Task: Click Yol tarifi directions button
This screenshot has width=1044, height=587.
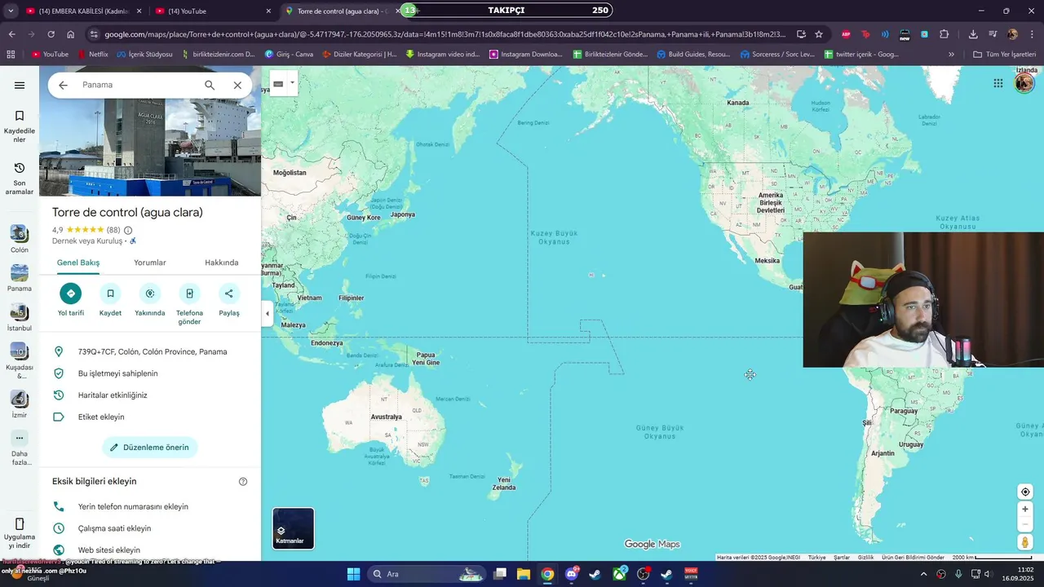Action: [x=71, y=300]
